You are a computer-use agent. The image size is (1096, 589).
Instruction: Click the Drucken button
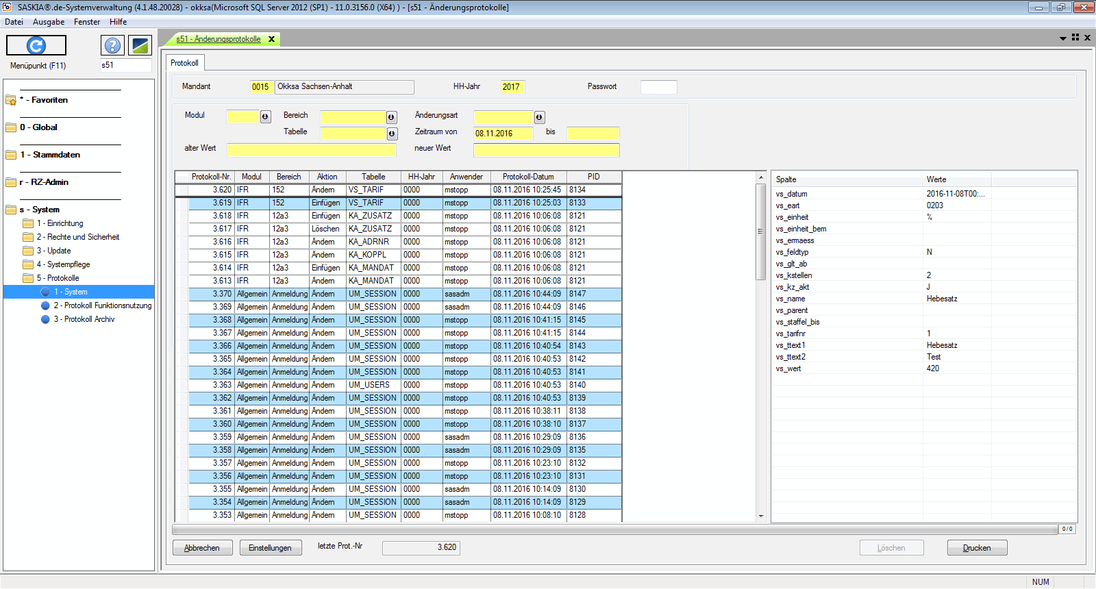click(x=977, y=548)
